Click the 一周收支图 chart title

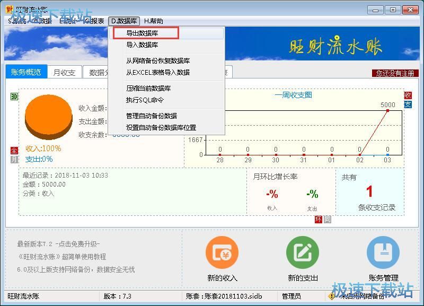pyautogui.click(x=294, y=95)
